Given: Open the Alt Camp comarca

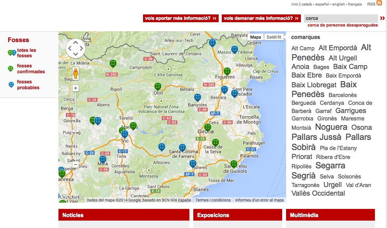Looking at the screenshot, I should tap(303, 48).
